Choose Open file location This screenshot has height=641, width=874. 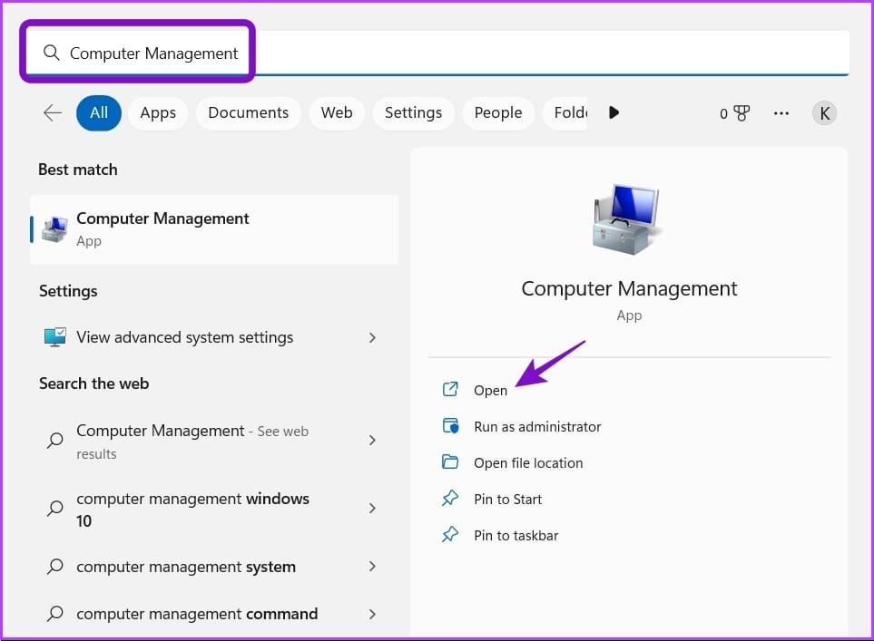pos(528,462)
